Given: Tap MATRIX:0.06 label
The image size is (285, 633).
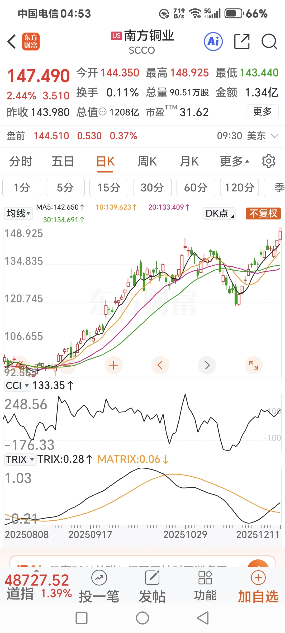Looking at the screenshot, I should click(133, 459).
